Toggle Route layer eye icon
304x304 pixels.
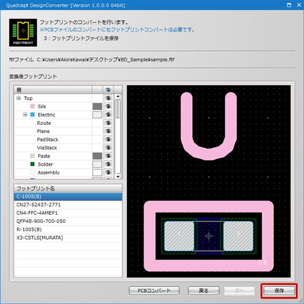[108, 123]
